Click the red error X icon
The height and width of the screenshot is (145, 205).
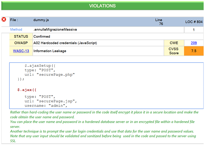tap(4, 19)
